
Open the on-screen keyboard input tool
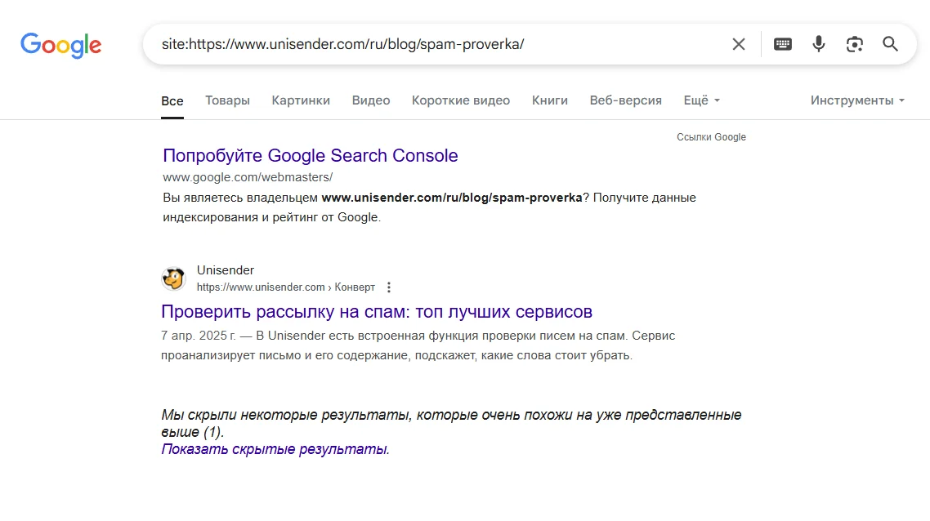(783, 44)
